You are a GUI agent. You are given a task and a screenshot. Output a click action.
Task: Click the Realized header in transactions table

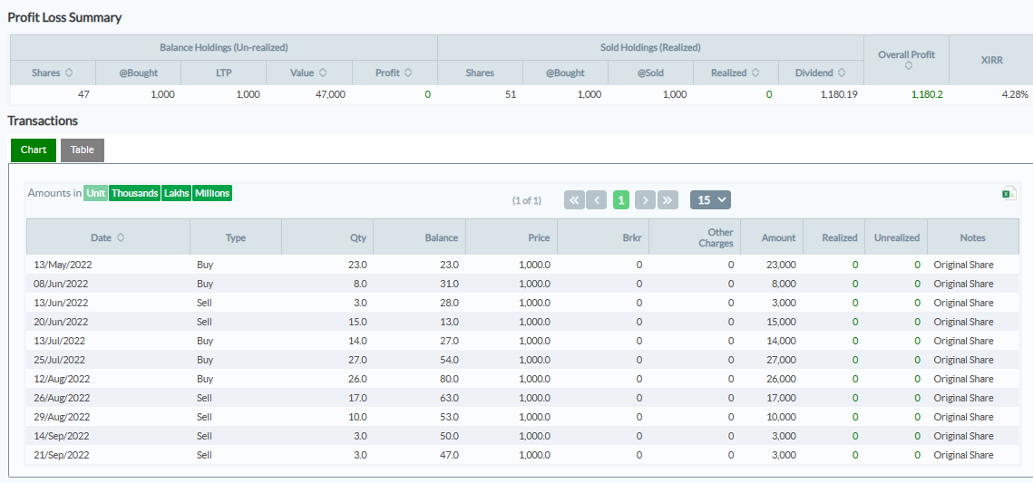(834, 237)
